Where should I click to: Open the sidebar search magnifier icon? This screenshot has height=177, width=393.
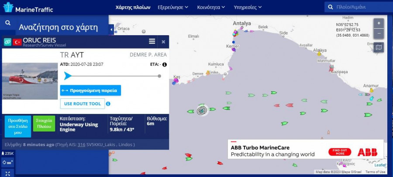coord(8,23)
